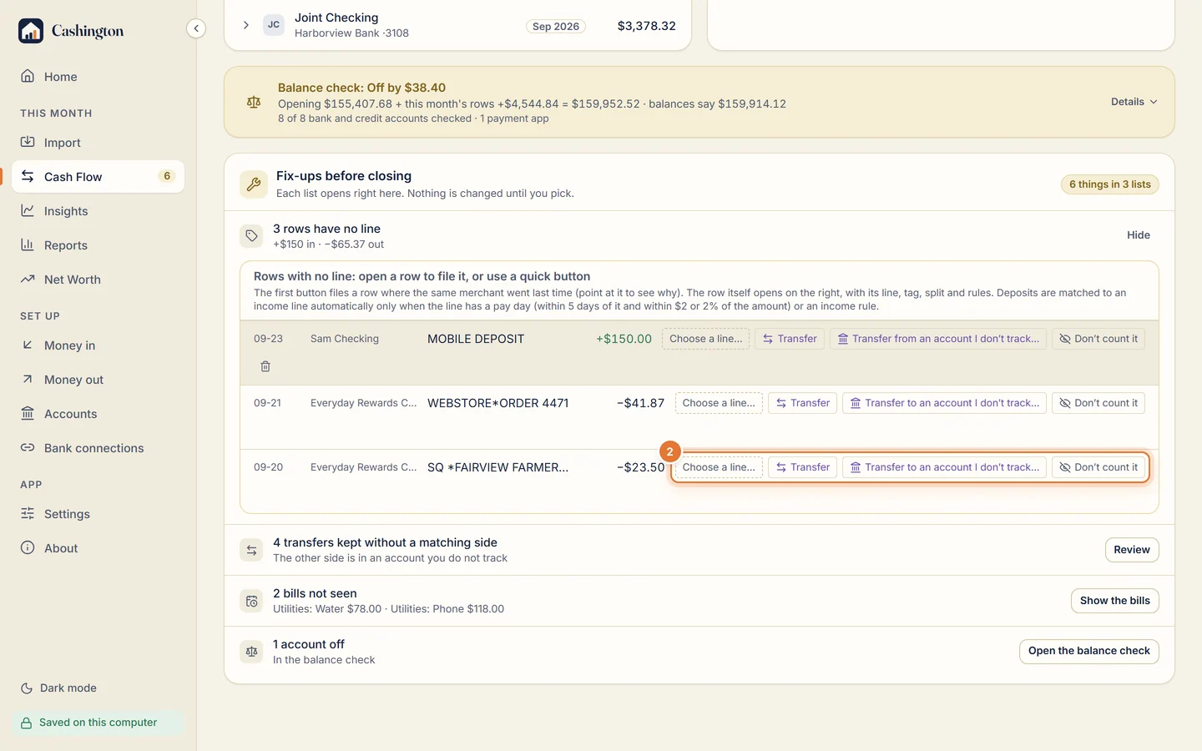Screen dimensions: 1202x751
Task: Click Transfer from an account I don't track
Action: pos(938,339)
